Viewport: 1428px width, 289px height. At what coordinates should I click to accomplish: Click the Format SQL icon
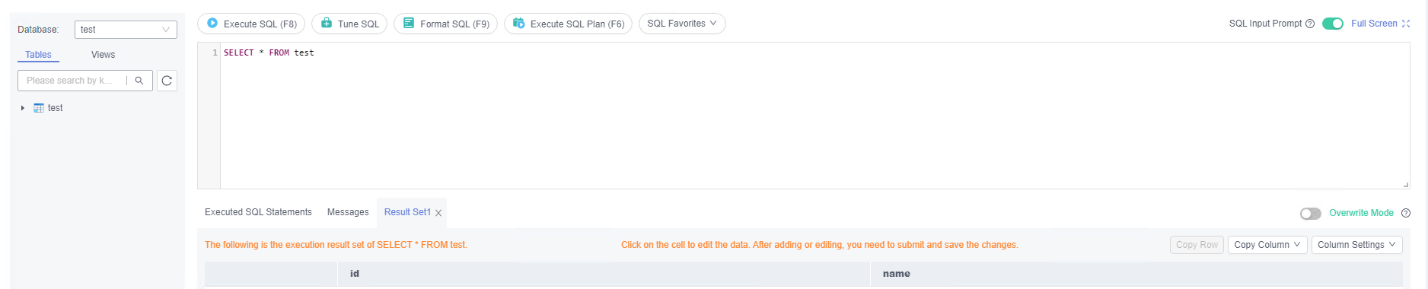tap(409, 24)
